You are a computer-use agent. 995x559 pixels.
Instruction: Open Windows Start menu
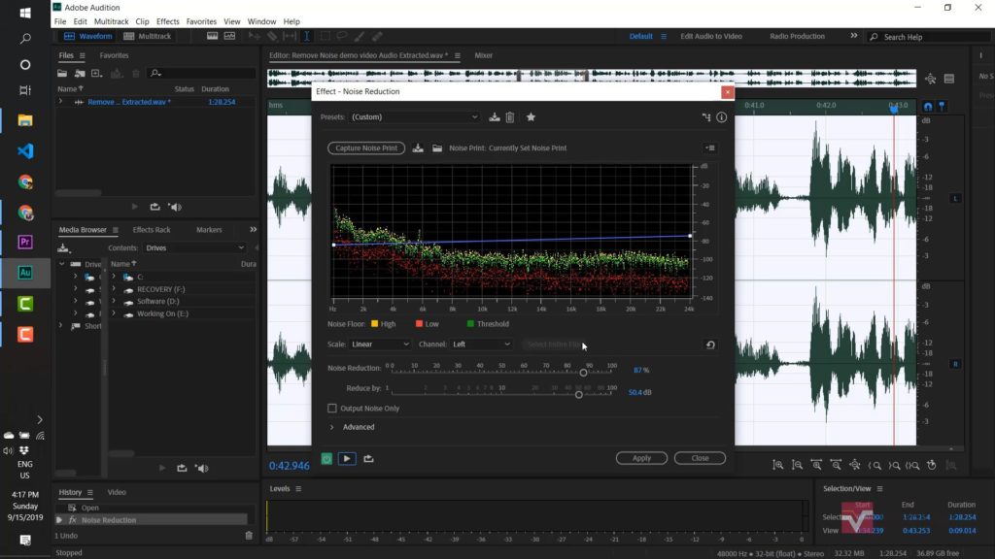[25, 13]
